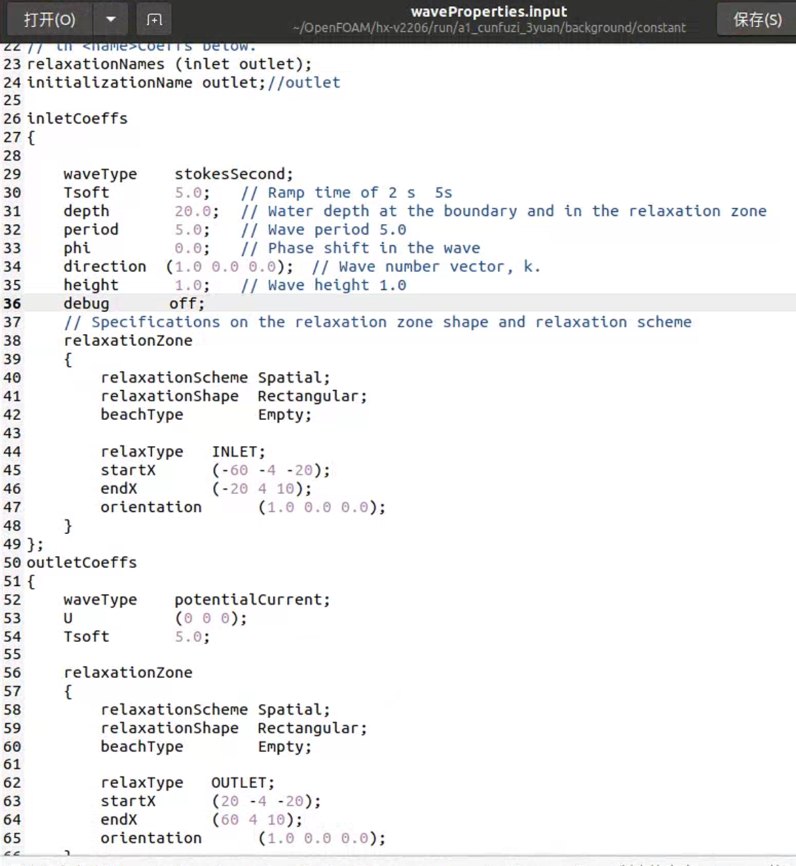Image resolution: width=796 pixels, height=866 pixels.
Task: Click endX value (-20 4 10)
Action: [x=261, y=488]
